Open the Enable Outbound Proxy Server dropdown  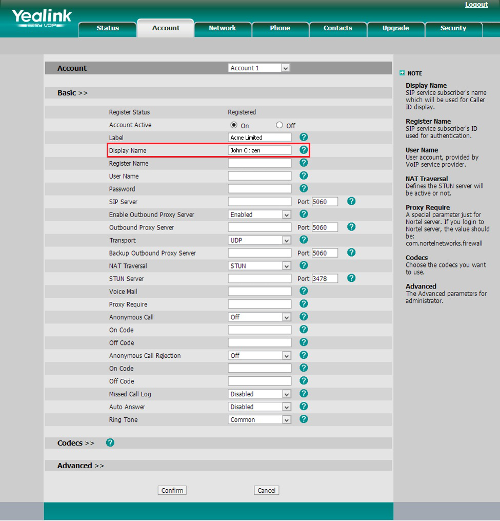[259, 215]
